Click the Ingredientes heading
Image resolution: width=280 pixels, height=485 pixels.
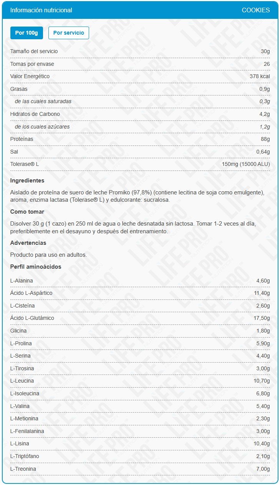click(x=27, y=181)
